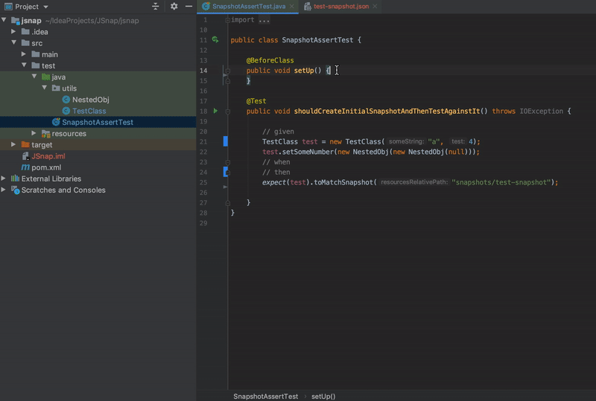The width and height of the screenshot is (596, 401).
Task: Switch to SnapshotAssertTest.java tab
Action: 249,7
